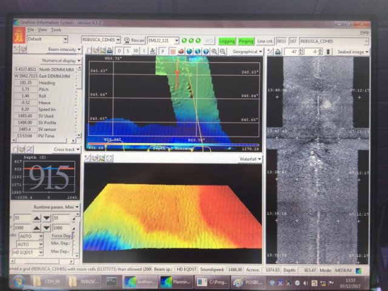
Task: Open the Planning app in the taskbar
Action: pyautogui.click(x=176, y=281)
